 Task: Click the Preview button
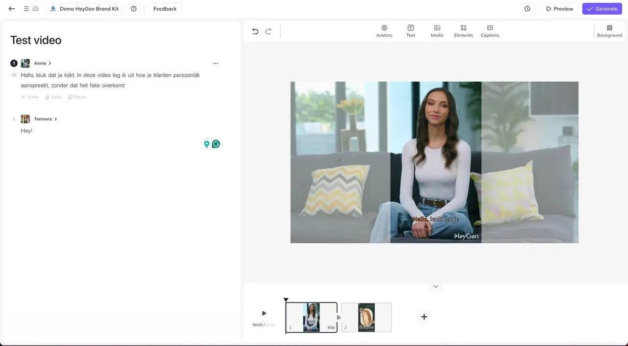559,9
